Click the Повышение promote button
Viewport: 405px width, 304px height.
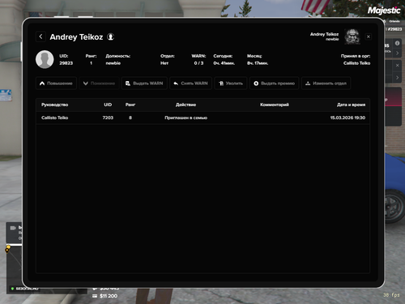[56, 83]
